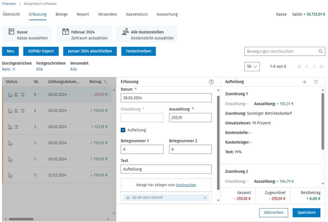Screen dimensions: 328x222
Task: Click the Datum input field
Action: pos(166,98)
